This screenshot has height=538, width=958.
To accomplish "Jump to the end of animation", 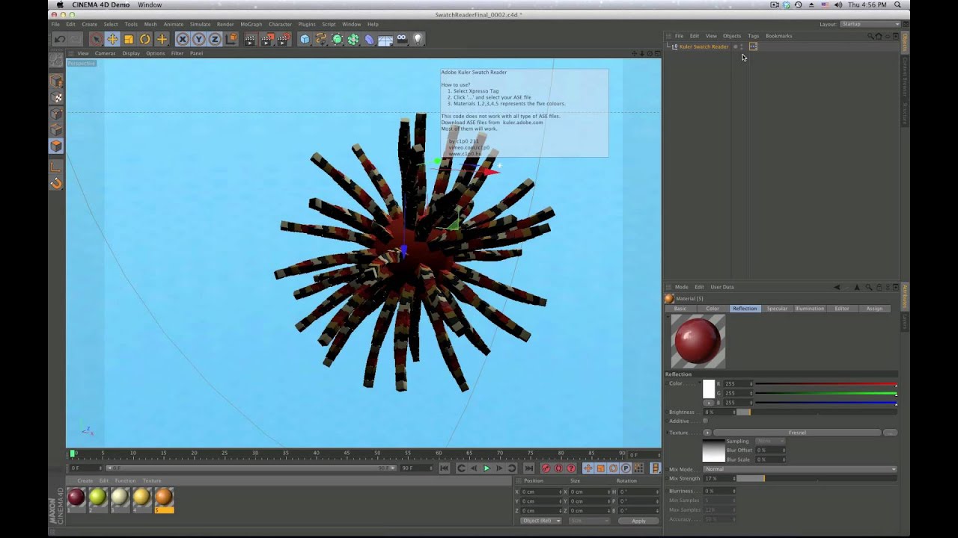I will 528,469.
